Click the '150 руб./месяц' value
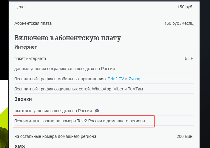Image resolution: width=210 pixels, height=148 pixels. (179, 23)
